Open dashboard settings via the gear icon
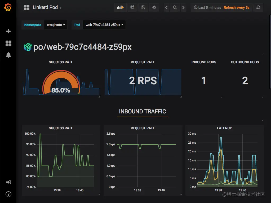The image size is (271, 203). [154, 7]
